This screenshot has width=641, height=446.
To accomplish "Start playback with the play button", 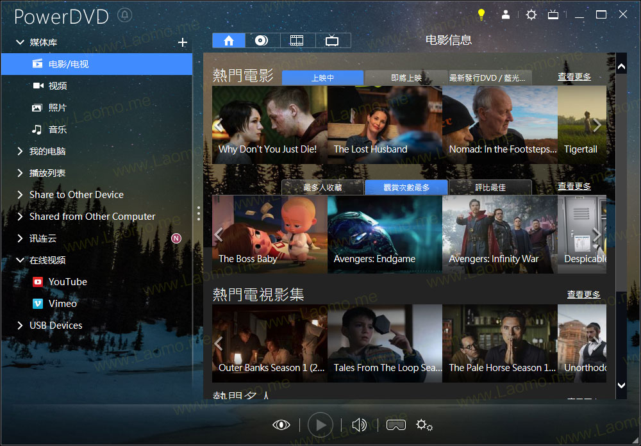I will (320, 425).
